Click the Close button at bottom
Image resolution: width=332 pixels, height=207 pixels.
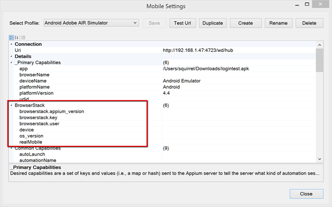tap(306, 194)
